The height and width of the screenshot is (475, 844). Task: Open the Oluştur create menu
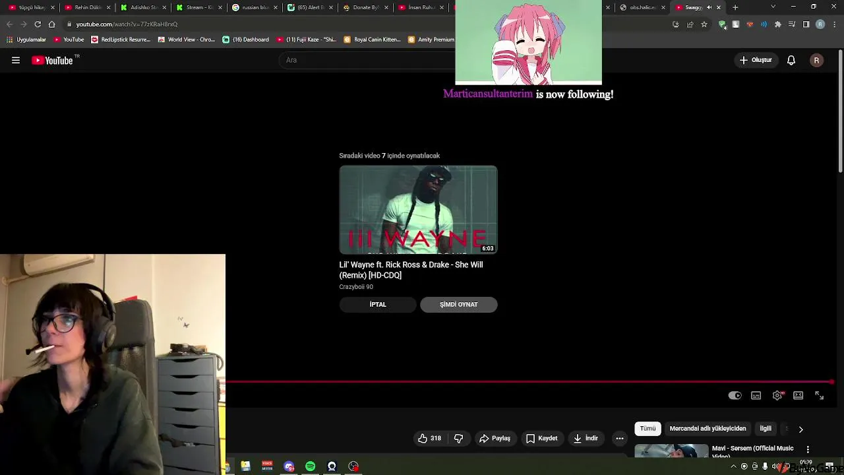tap(756, 60)
